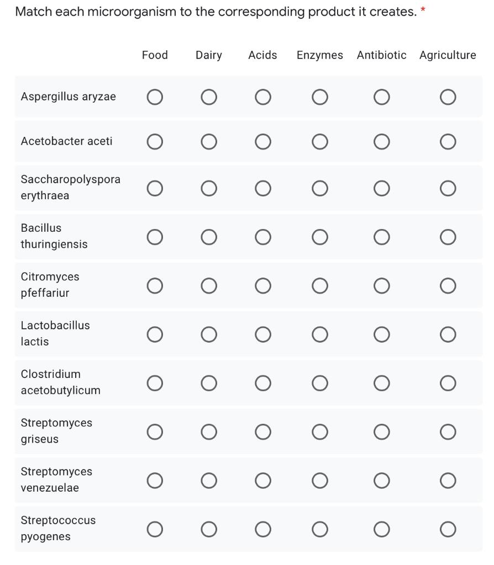Image resolution: width=494 pixels, height=565 pixels.
Task: Mark Streptococcus pyogenes under Agriculture
Action: click(x=448, y=528)
